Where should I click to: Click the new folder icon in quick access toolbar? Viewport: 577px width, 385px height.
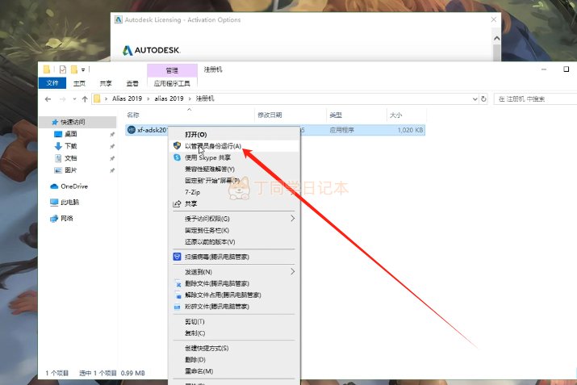[74, 69]
